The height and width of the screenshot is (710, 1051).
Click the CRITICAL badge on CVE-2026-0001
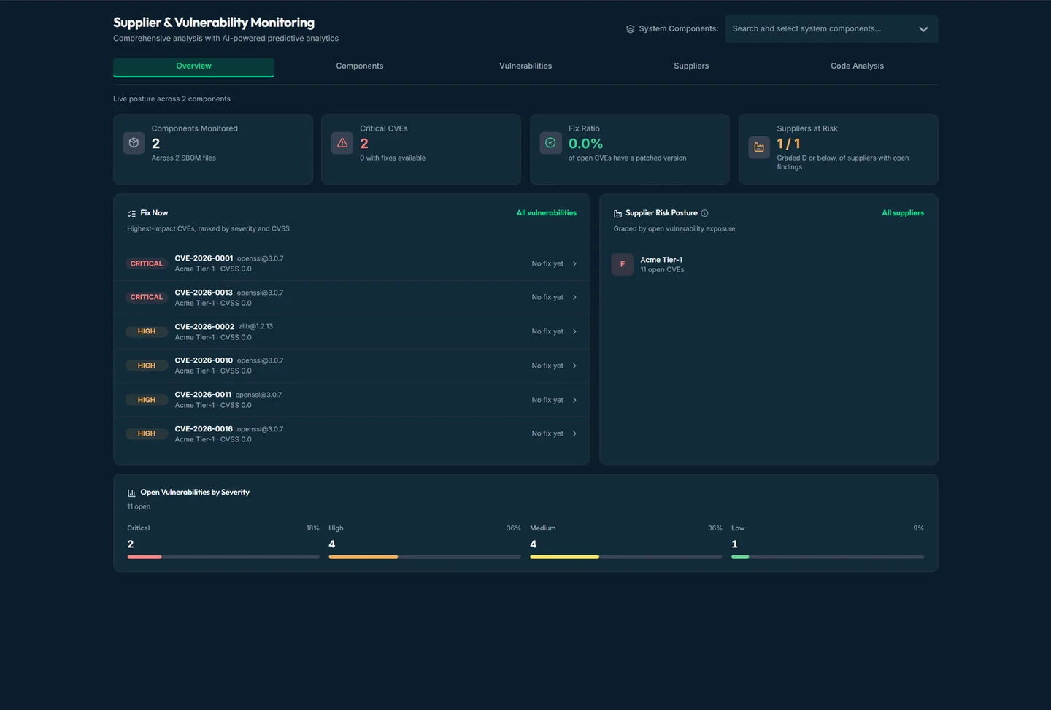147,263
